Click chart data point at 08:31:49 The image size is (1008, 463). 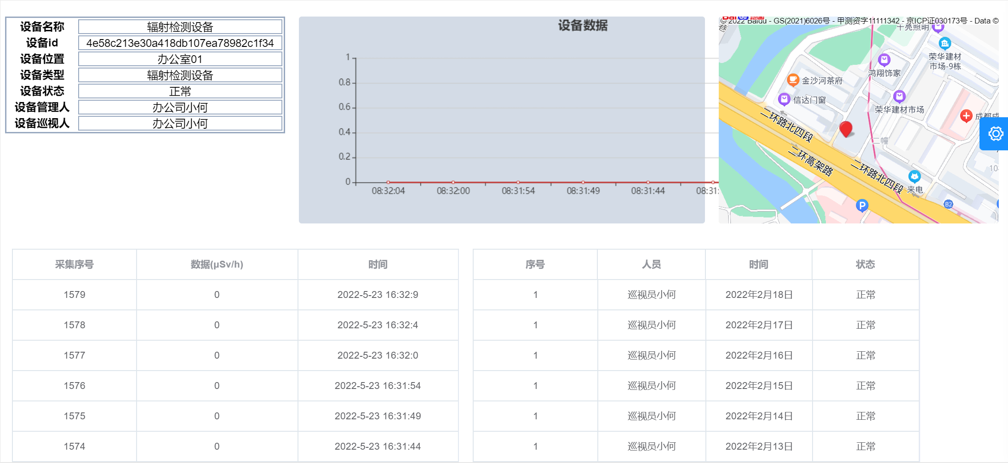click(583, 183)
